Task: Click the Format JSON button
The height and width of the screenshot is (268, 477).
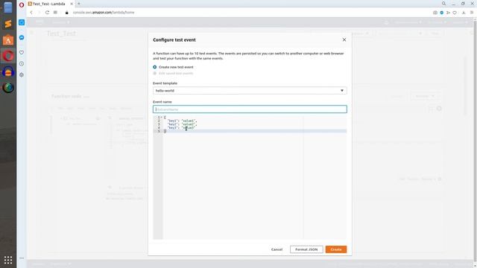Action: (x=306, y=249)
